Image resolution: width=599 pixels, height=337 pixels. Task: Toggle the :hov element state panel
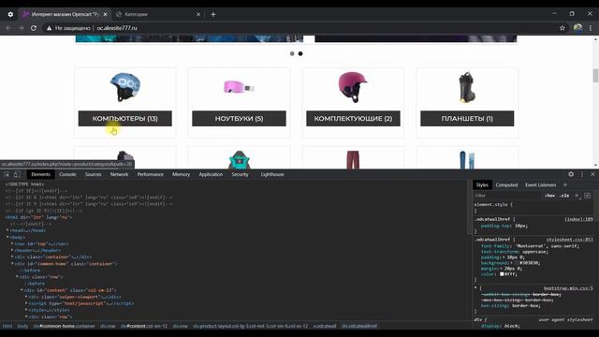point(549,196)
